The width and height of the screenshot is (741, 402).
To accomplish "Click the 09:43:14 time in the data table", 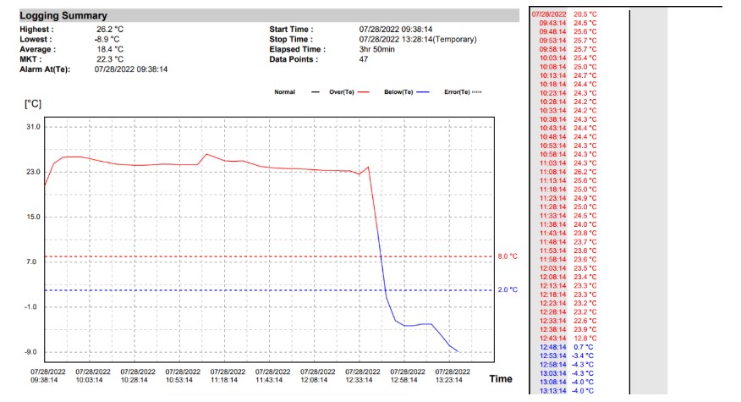I will pyautogui.click(x=552, y=23).
